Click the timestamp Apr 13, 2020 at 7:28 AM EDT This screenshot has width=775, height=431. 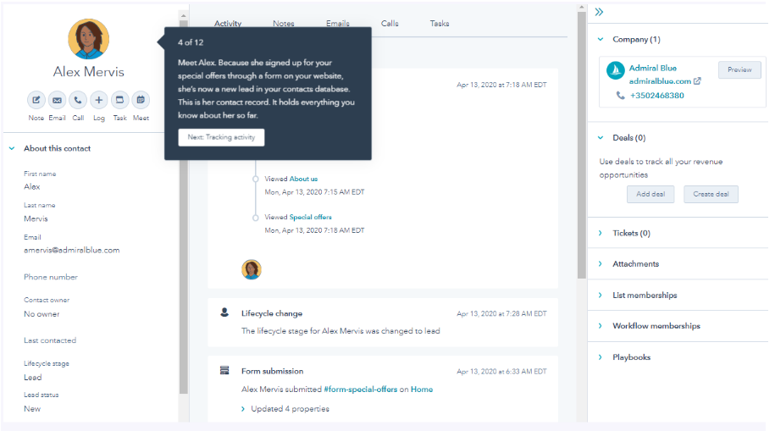(501, 313)
